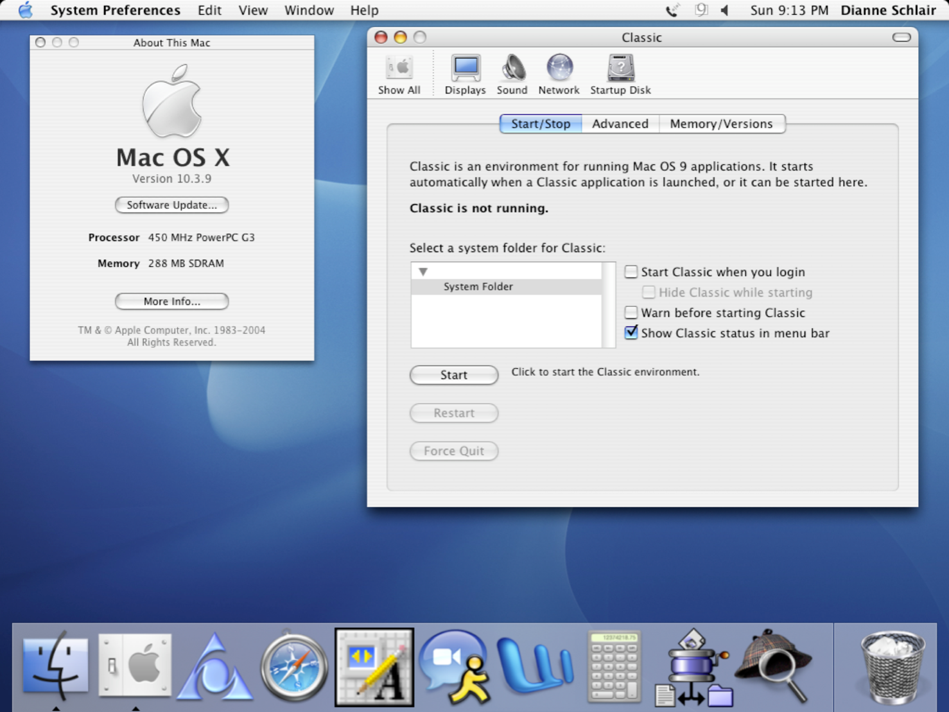Click the phone modem status menu icon
949x712 pixels.
(x=672, y=10)
